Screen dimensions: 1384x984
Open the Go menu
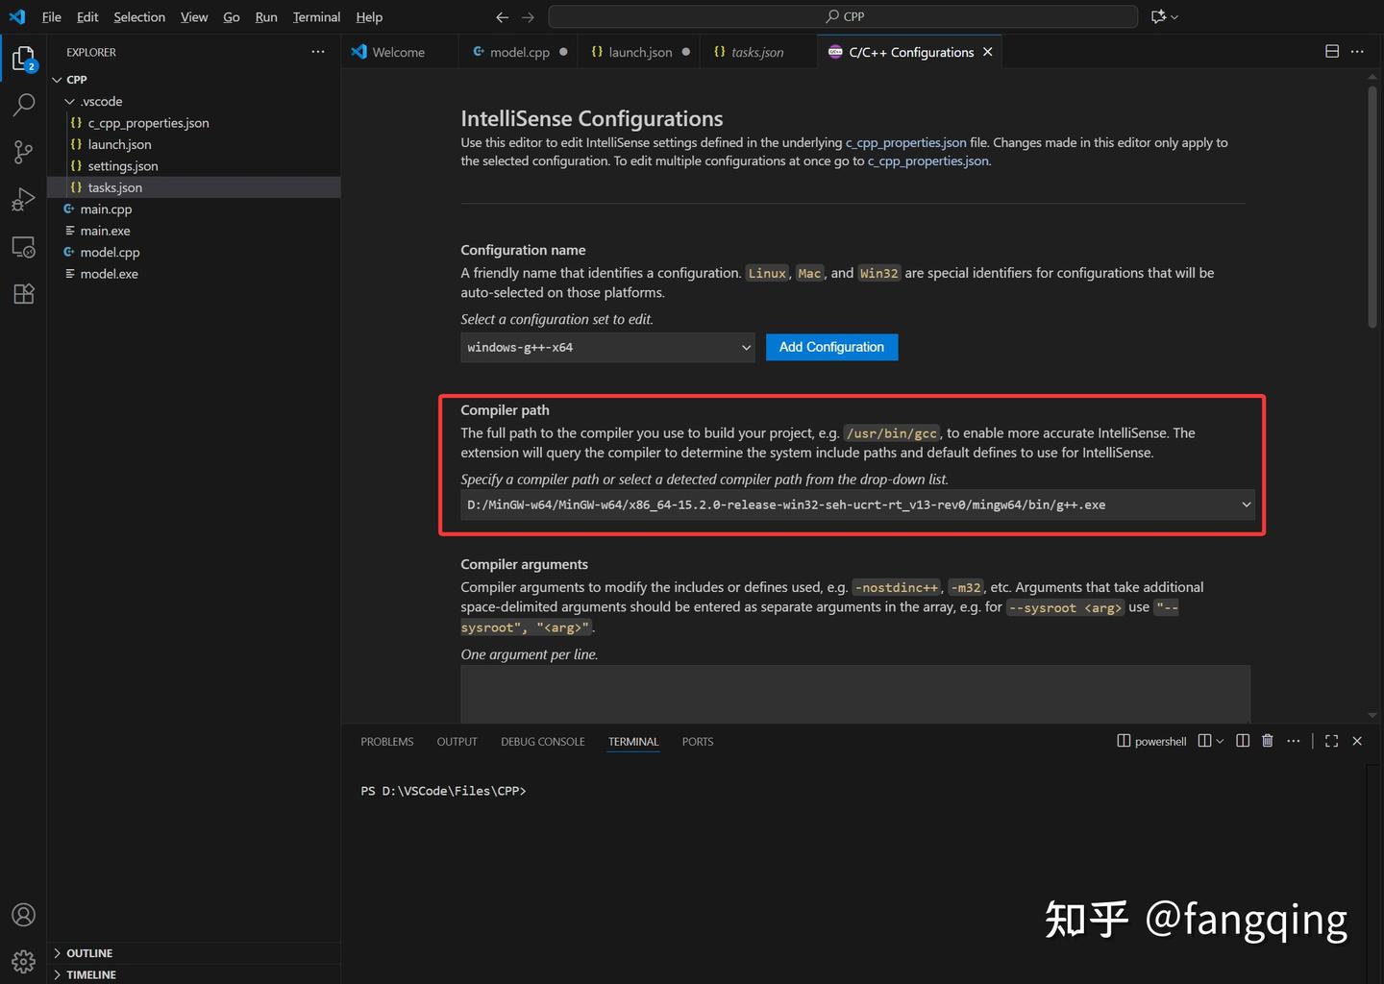(x=232, y=16)
